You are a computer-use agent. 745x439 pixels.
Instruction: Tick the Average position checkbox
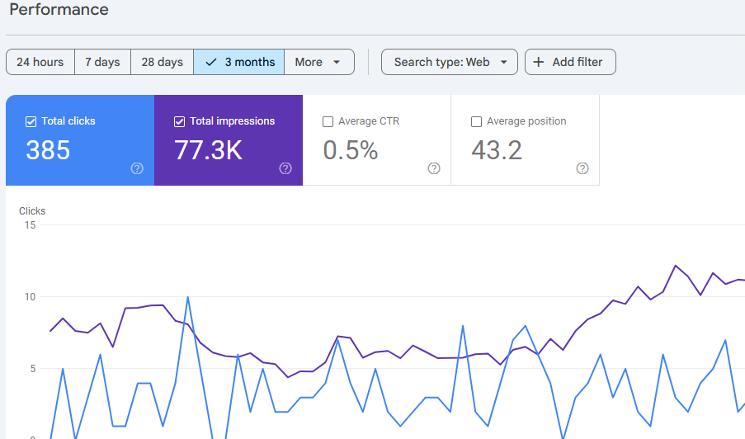476,121
